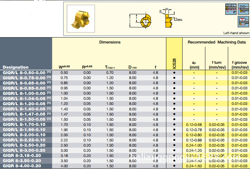Click the Tmax-r label in the diagram
Screen dimensions: 250x169
(x=178, y=19)
